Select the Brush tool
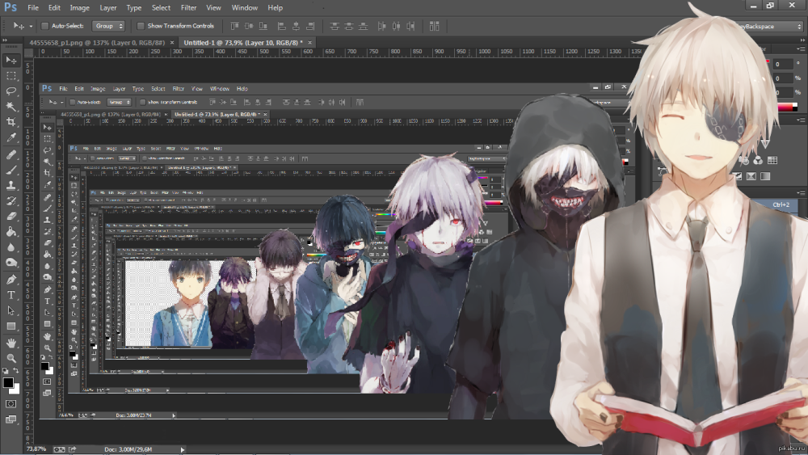808x455 pixels. coord(11,170)
